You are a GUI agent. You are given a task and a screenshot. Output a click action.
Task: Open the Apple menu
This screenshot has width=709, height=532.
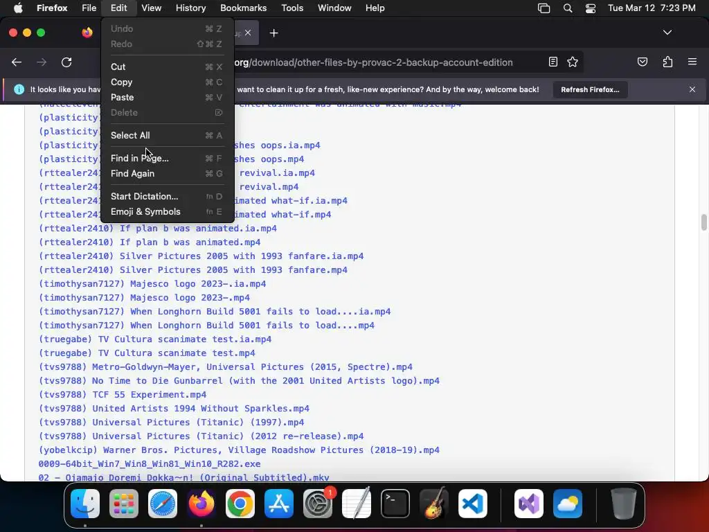pyautogui.click(x=18, y=8)
